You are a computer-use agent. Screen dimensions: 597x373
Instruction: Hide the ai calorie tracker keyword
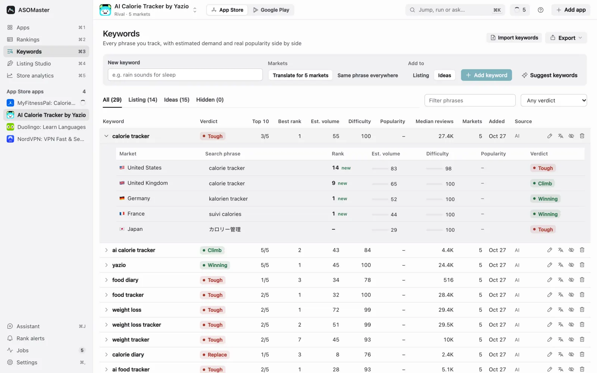coord(571,250)
